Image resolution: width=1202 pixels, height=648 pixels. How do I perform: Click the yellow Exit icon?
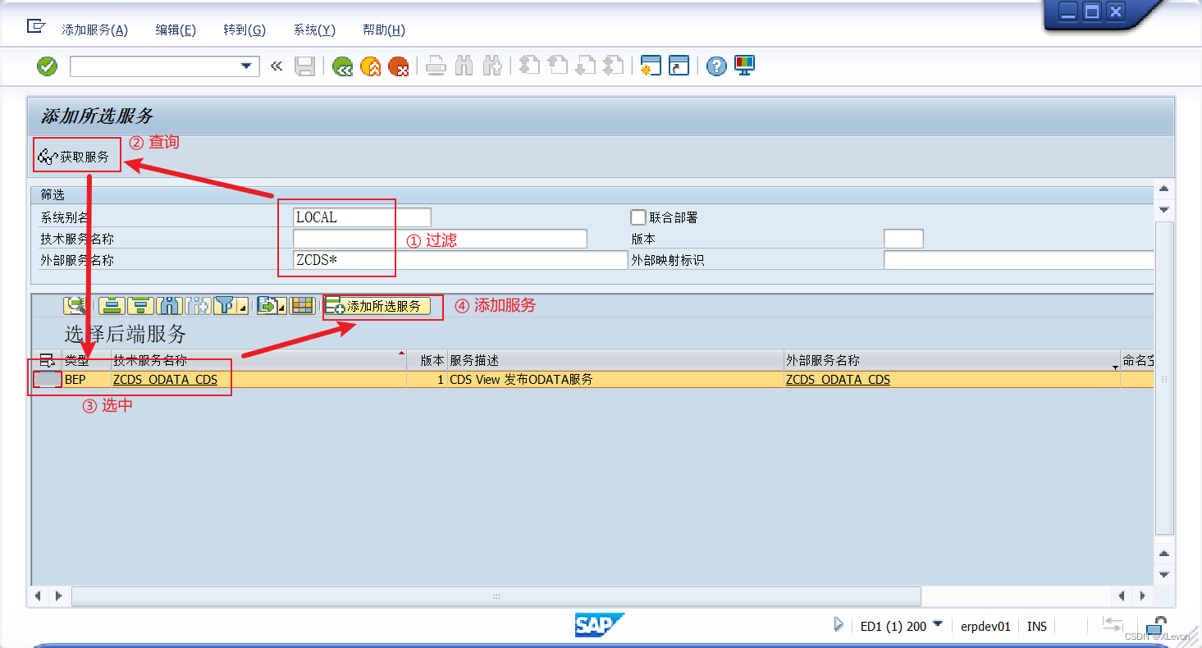[x=371, y=66]
